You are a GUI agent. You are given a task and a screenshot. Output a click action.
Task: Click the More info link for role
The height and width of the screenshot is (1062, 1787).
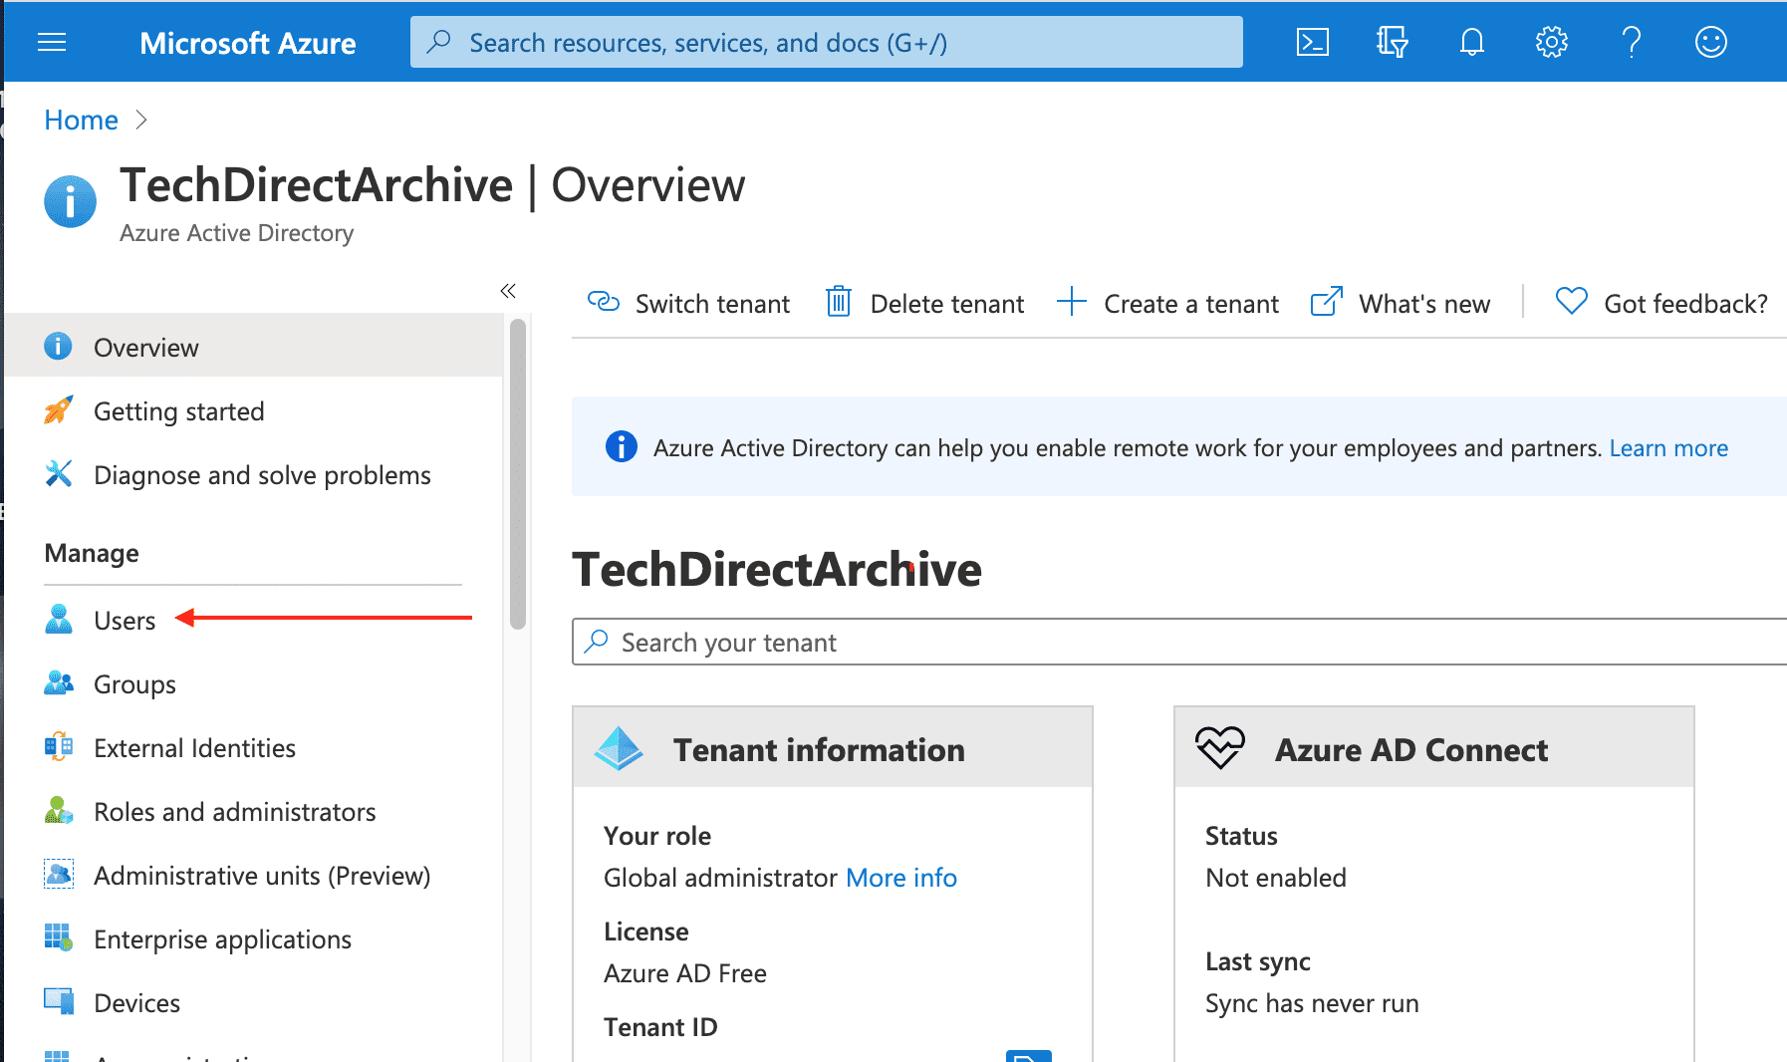coord(900,878)
